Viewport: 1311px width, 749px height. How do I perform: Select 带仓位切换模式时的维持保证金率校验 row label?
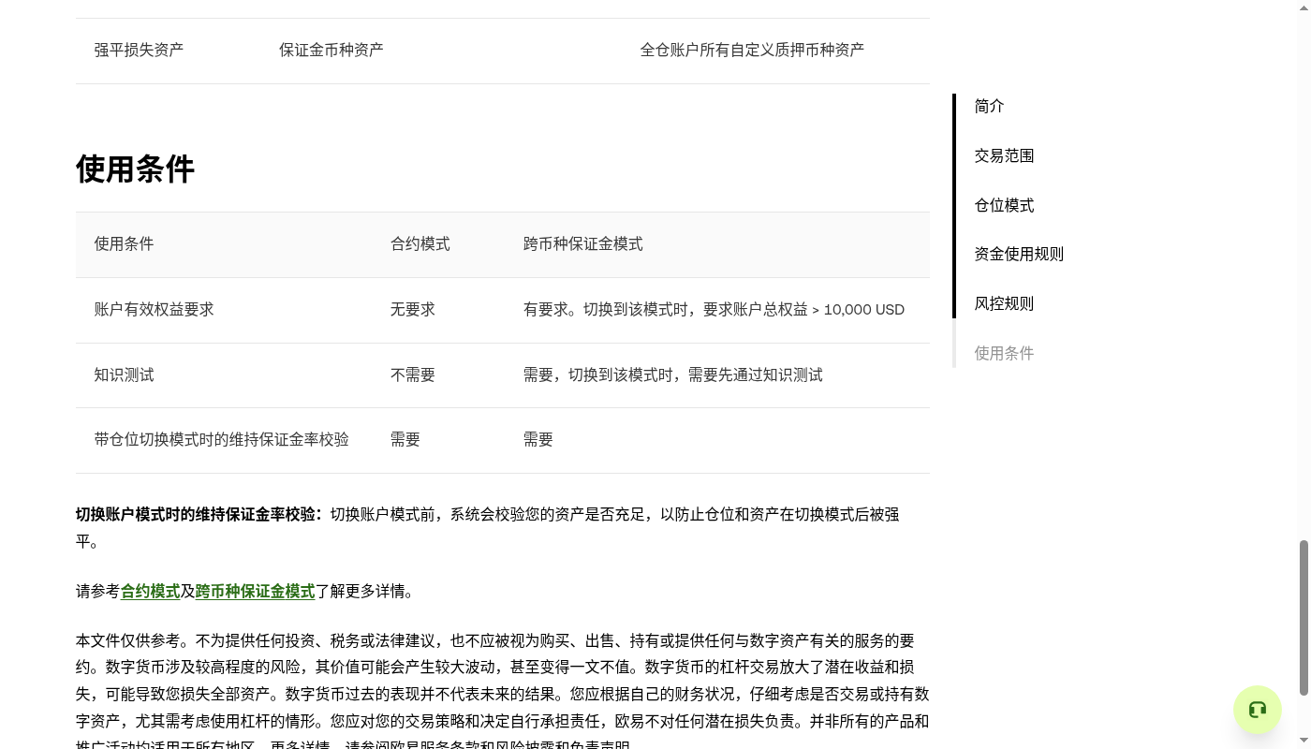221,440
